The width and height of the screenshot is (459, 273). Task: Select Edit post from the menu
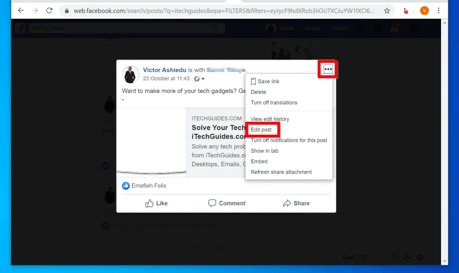[261, 130]
